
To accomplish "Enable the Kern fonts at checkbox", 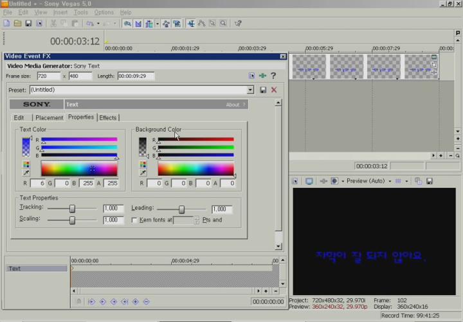I will pyautogui.click(x=134, y=220).
